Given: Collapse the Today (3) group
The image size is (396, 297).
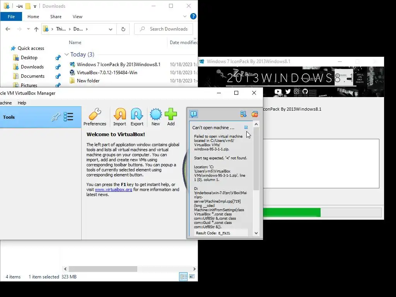Looking at the screenshot, I should click(67, 54).
